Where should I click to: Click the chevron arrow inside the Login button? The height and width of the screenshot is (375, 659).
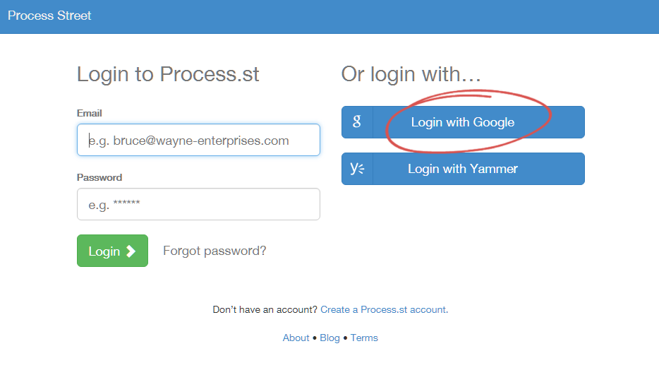pos(131,251)
